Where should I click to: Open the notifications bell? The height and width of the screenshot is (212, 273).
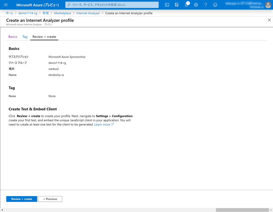[186, 5]
